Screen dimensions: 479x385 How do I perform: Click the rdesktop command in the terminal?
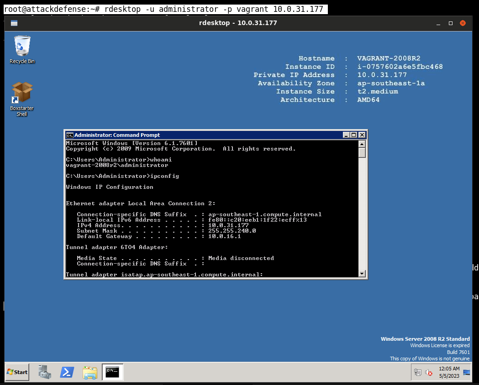tap(214, 9)
